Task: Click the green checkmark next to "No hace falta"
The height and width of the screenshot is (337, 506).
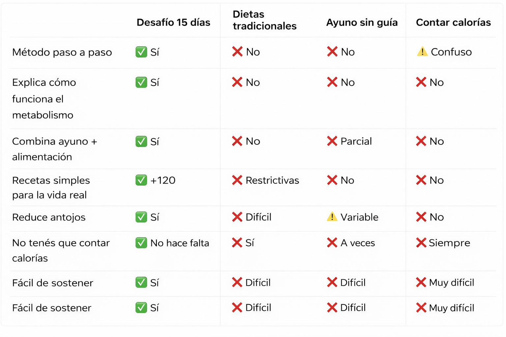Action: coord(141,243)
